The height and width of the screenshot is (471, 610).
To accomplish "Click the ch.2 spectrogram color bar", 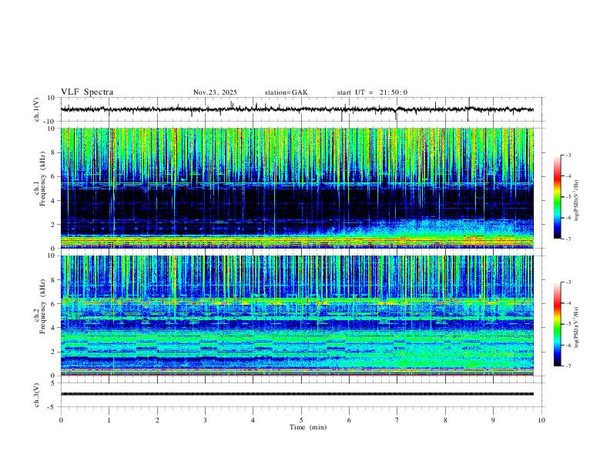I will click(x=557, y=324).
